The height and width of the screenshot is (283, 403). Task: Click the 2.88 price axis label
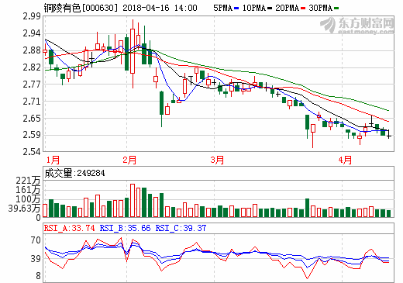(x=32, y=50)
